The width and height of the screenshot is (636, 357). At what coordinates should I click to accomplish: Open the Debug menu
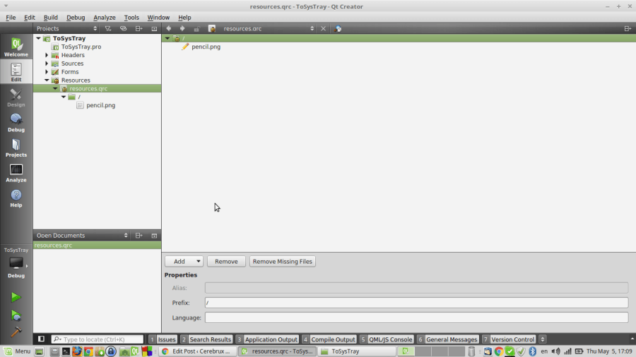pyautogui.click(x=76, y=18)
